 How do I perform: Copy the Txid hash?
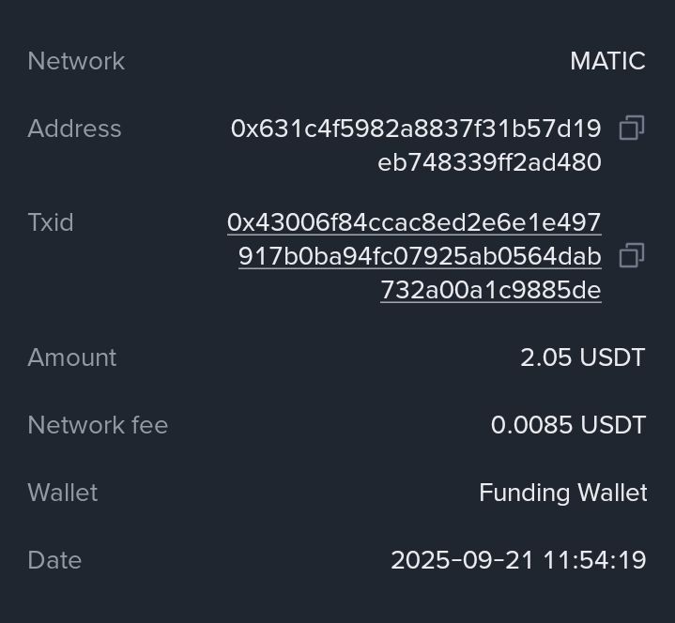[x=632, y=255]
